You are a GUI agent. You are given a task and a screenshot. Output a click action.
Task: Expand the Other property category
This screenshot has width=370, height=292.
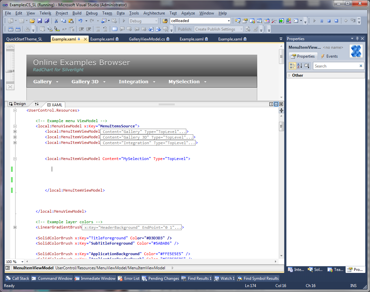[x=290, y=75]
